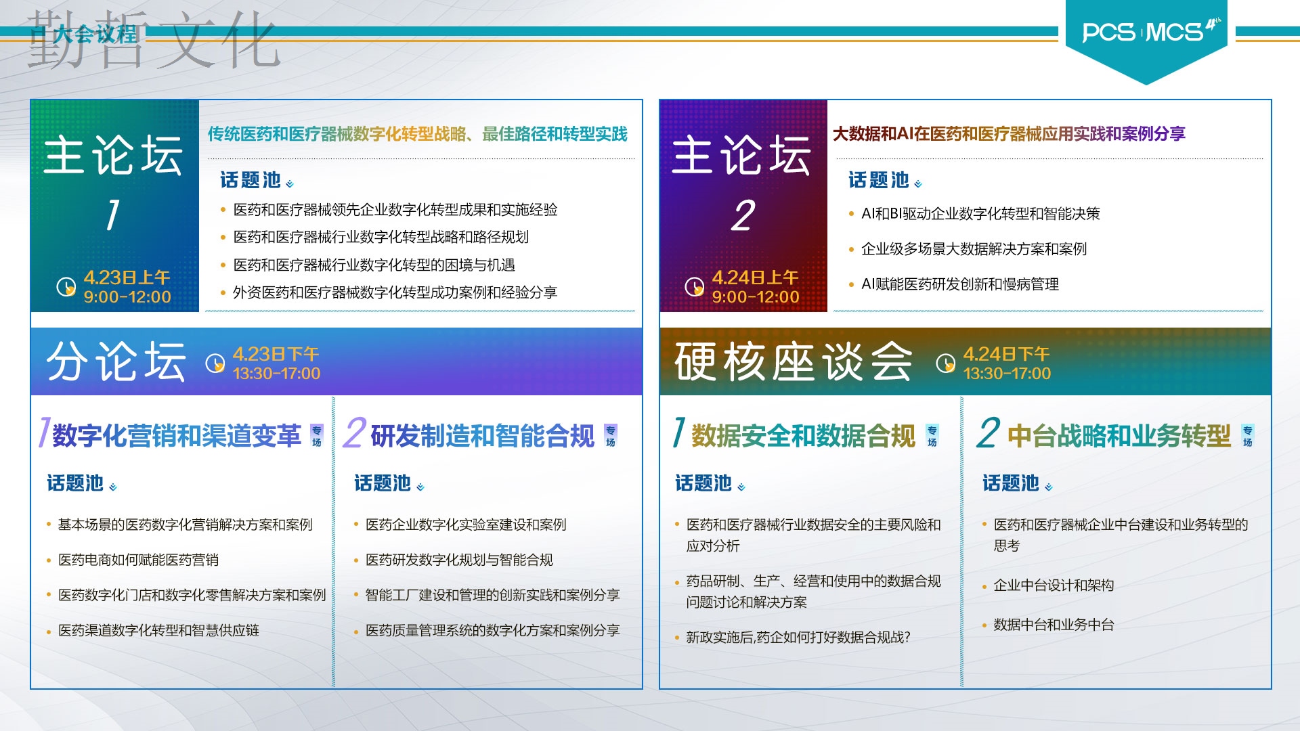Select topic 企业中台设计和架构
Image resolution: width=1300 pixels, height=731 pixels.
coord(1054,585)
